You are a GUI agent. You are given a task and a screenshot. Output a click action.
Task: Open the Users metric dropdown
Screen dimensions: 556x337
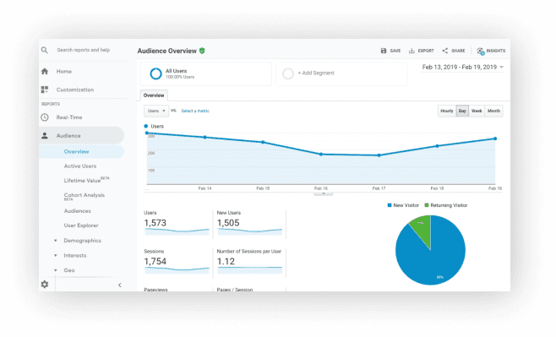point(156,111)
